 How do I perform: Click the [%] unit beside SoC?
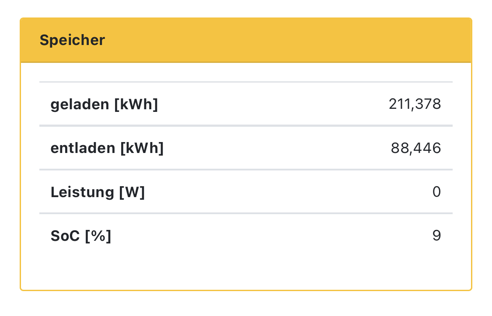tap(98, 236)
